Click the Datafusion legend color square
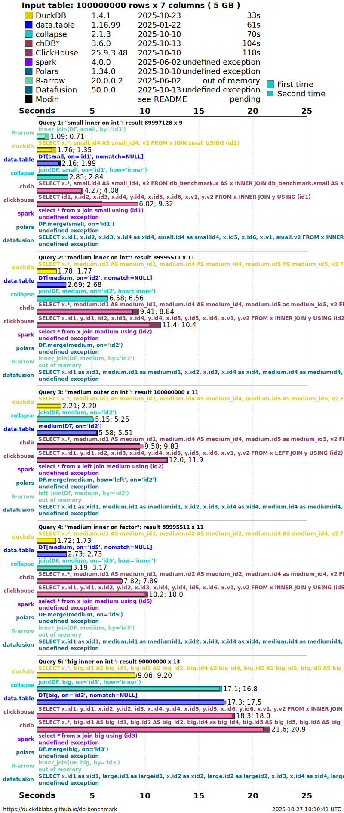The image size is (344, 813). click(28, 90)
